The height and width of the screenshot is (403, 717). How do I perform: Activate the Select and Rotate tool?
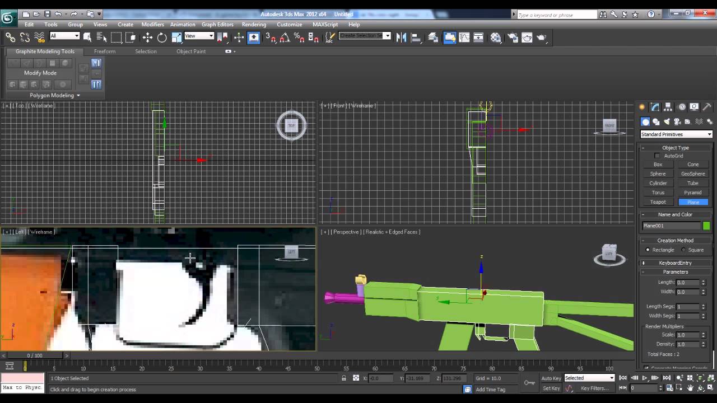(x=162, y=38)
